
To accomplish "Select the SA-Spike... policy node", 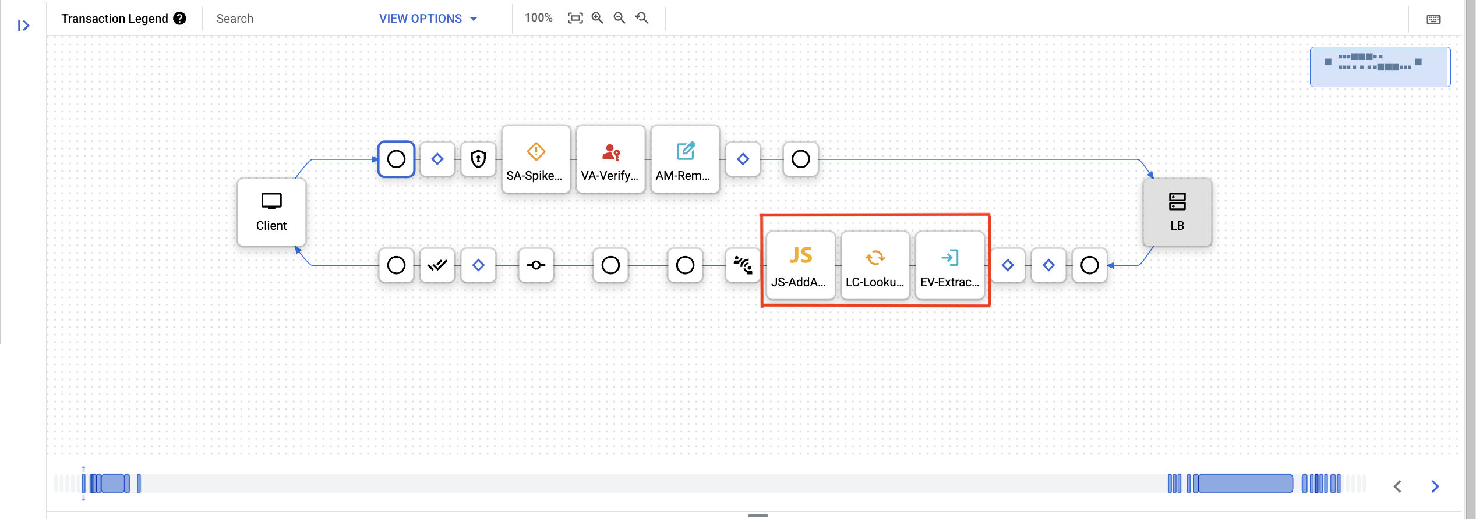I will (x=536, y=159).
